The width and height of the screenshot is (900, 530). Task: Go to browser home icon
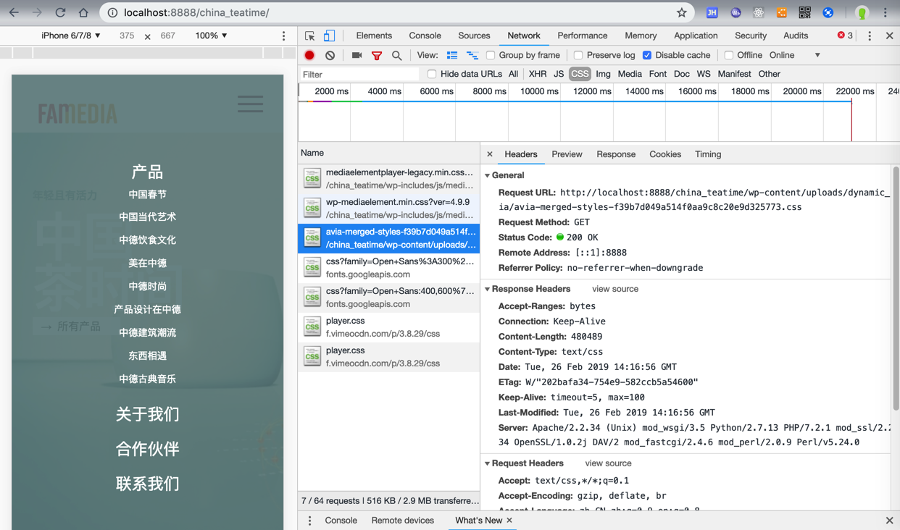(83, 12)
